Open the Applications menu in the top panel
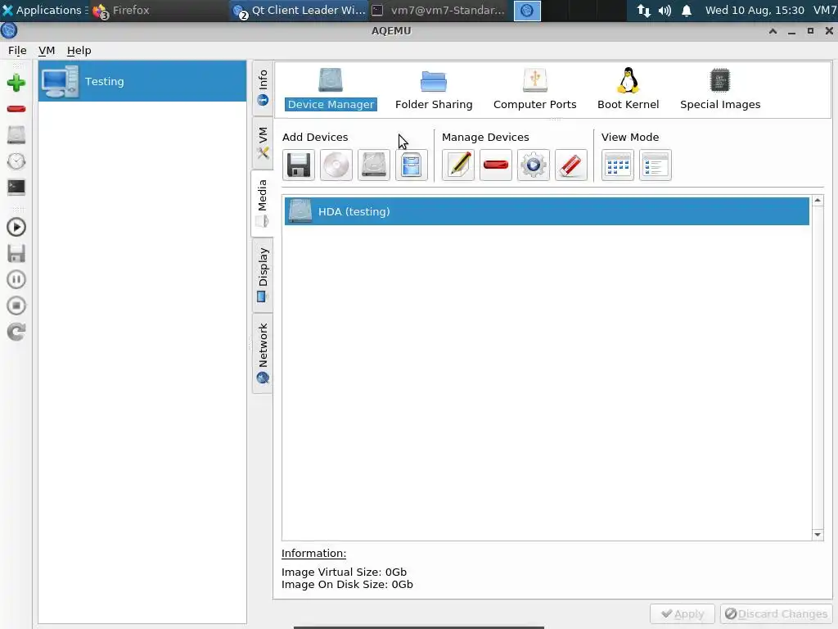The width and height of the screenshot is (838, 629). [x=44, y=10]
